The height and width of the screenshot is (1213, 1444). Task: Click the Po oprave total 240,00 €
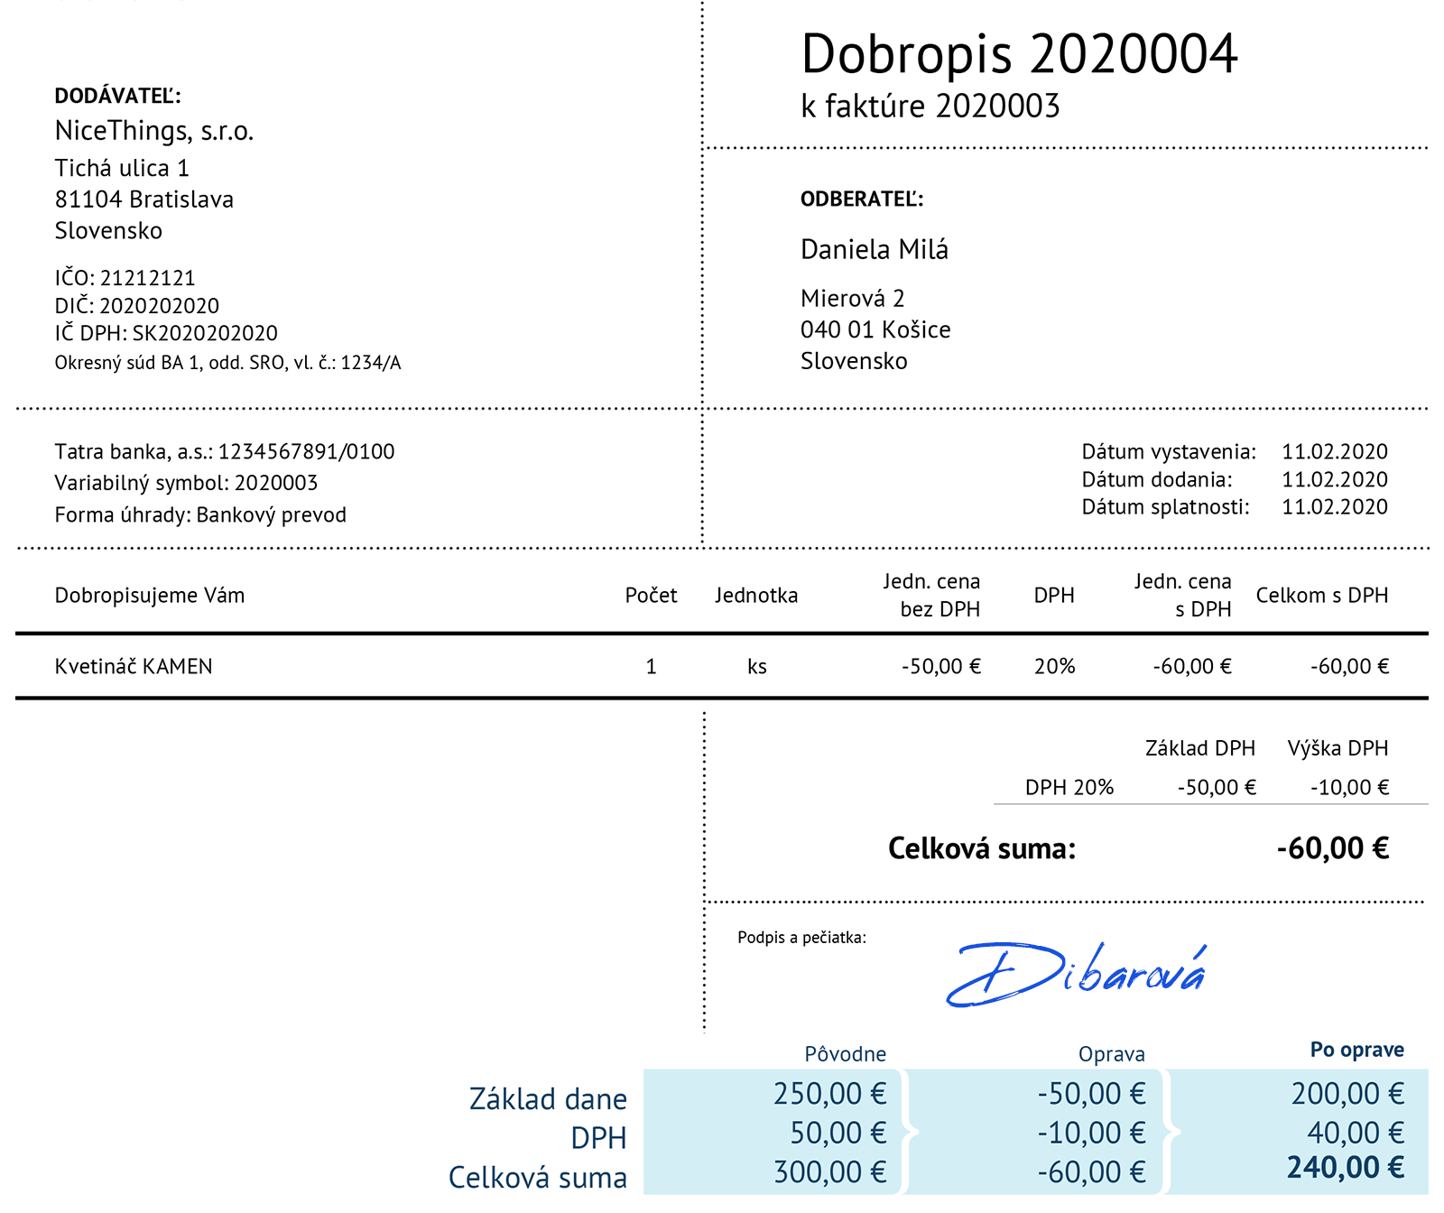click(x=1345, y=1168)
